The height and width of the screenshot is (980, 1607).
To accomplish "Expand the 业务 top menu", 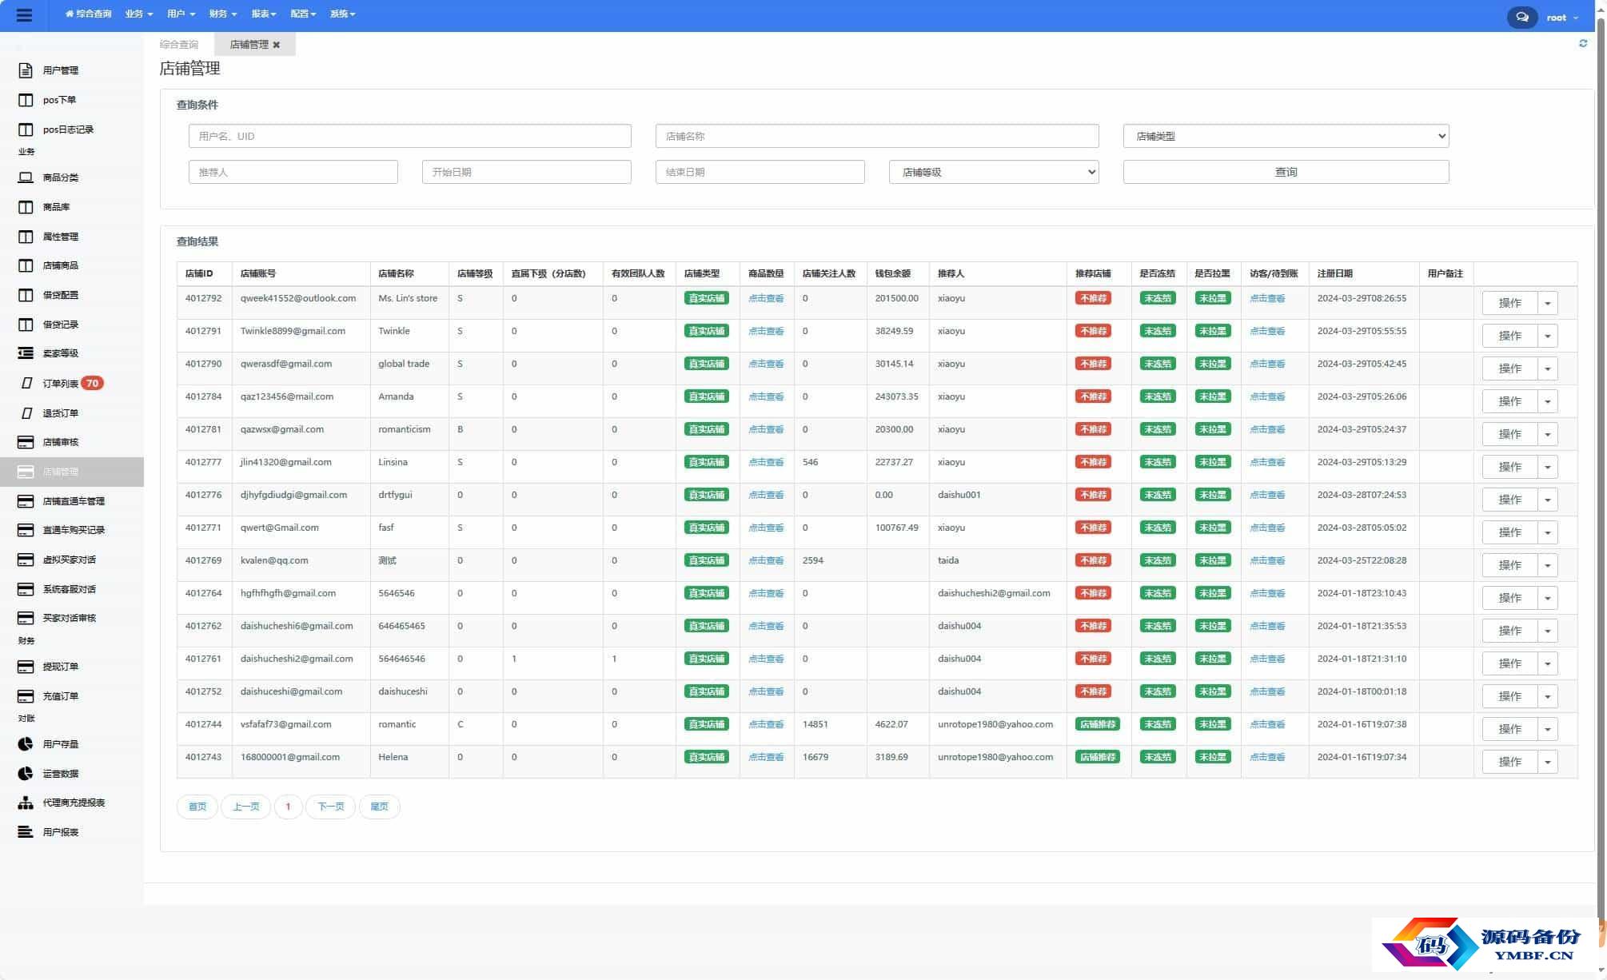I will 138,14.
